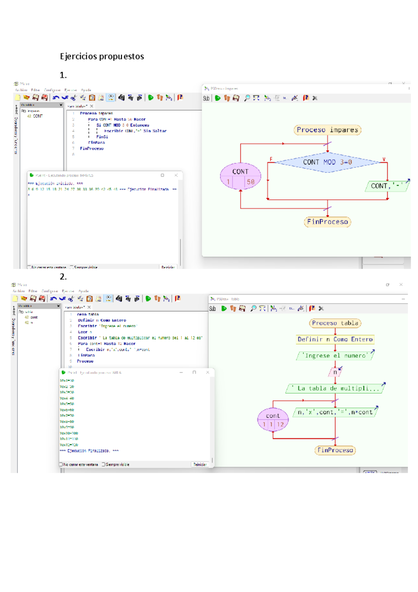Enable 'No cerrar esta ventana' in TABLA execution window
This screenshot has width=418, height=592.
tap(61, 464)
